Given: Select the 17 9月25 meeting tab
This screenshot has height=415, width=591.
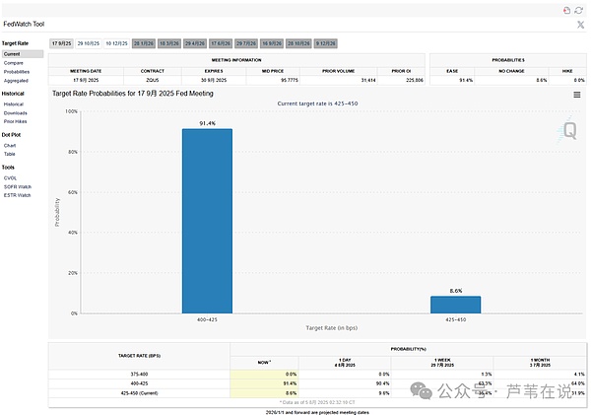Looking at the screenshot, I should click(61, 44).
